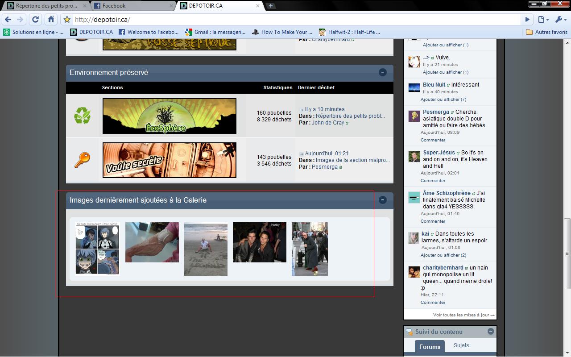Click Voir toutes les mises à jour
This screenshot has height=357, width=571.
[x=463, y=315]
